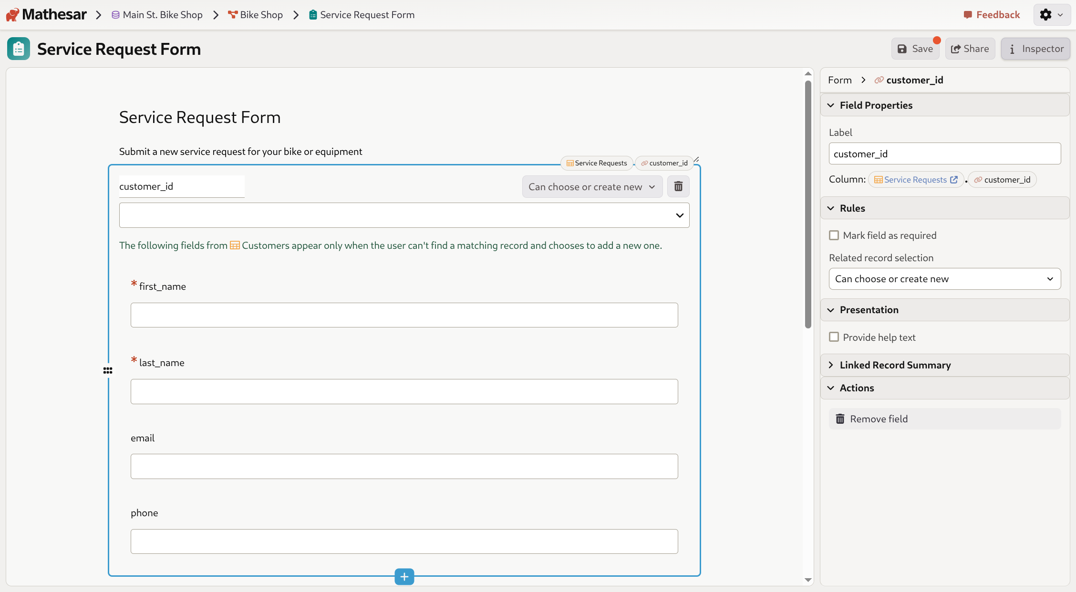This screenshot has height=592, width=1076.
Task: Click the teal form icon beside page title
Action: point(19,49)
